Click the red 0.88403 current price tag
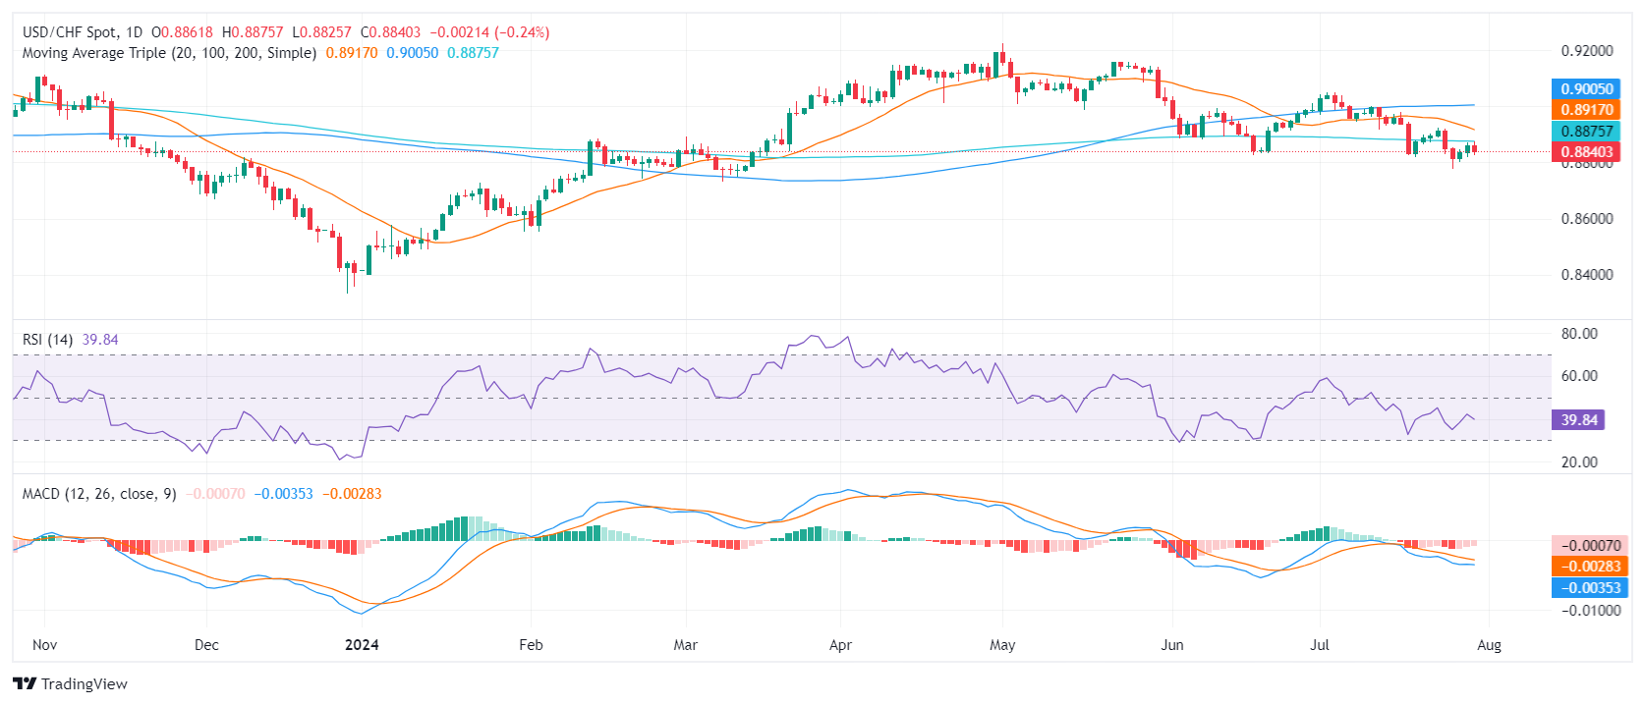This screenshot has width=1645, height=705. (1586, 152)
